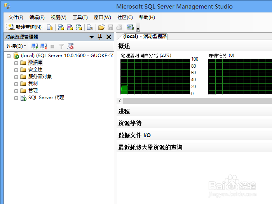
Task: Click the Print icon in toolbar
Action: 119,27
